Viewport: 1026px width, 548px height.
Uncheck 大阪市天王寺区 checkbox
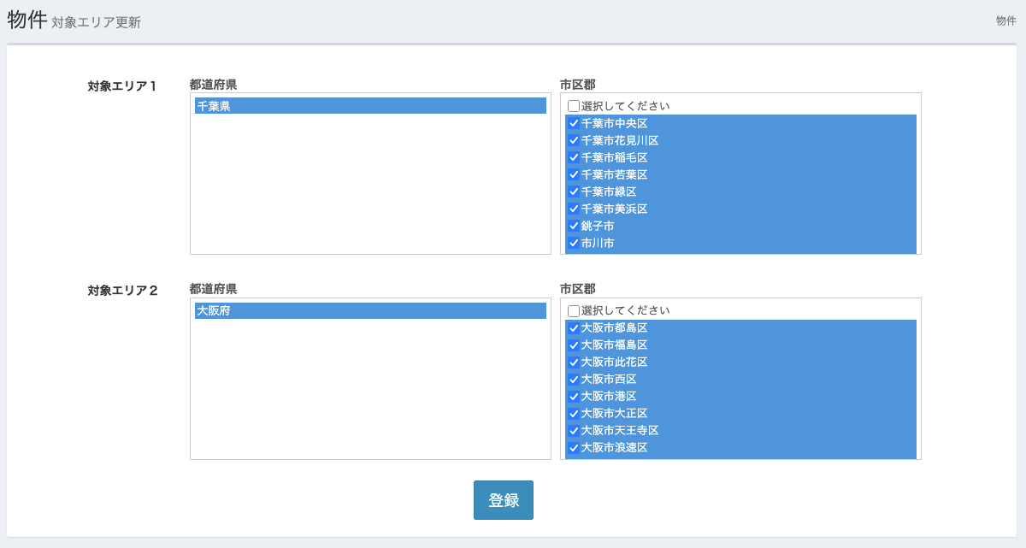tap(574, 431)
